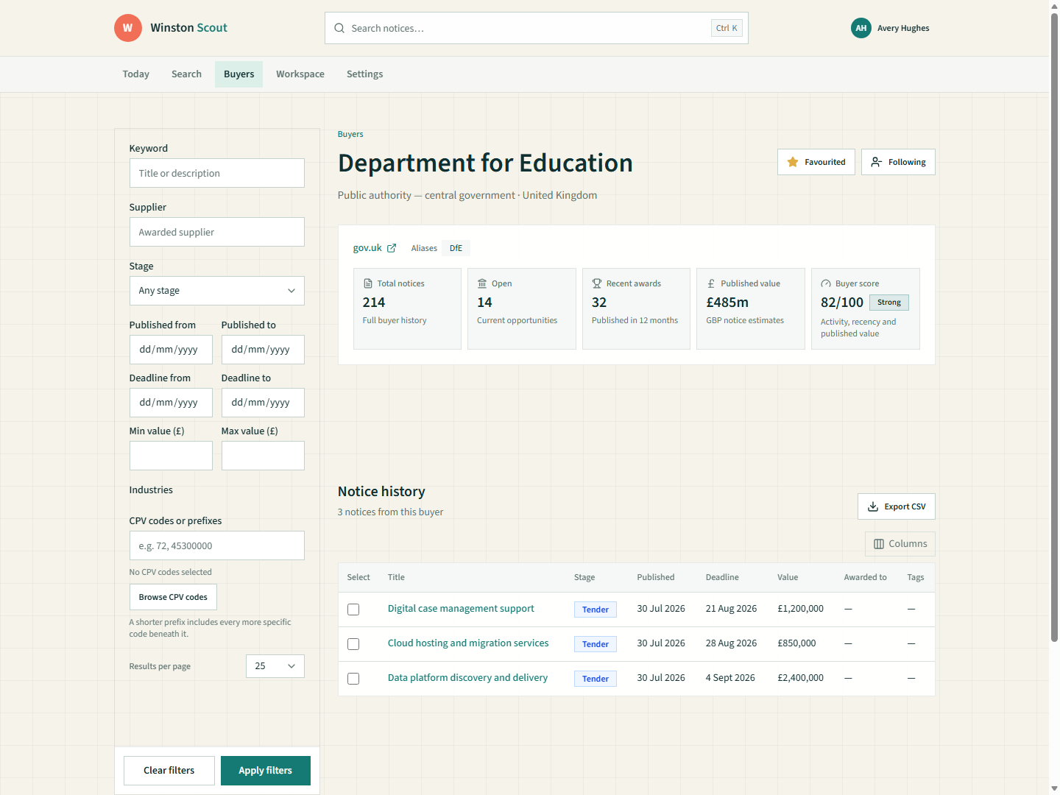Screen dimensions: 1060x795
Task: Click Tender badge in Cloud hosting row
Action: pos(596,644)
